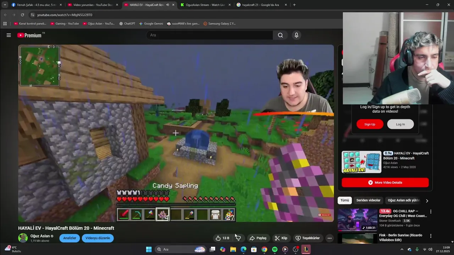Viewport: 454px width, 255px height.
Task: Open Microsoft Edge from taskbar
Action: 243,249
